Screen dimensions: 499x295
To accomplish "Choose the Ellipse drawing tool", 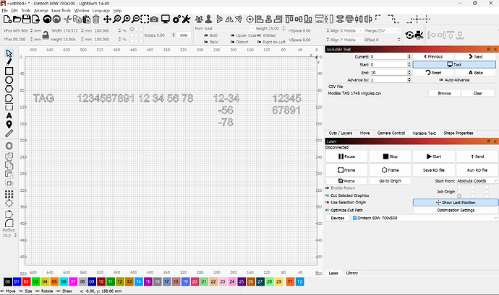I will pyautogui.click(x=9, y=80).
